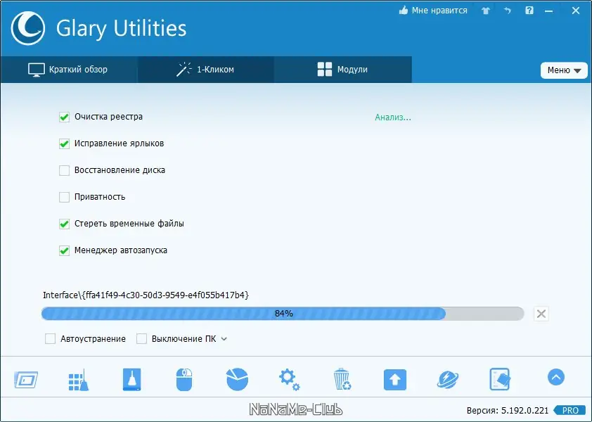Image resolution: width=592 pixels, height=422 pixels.
Task: Enable 'Автоустранение' checkbox
Action: [x=50, y=338]
